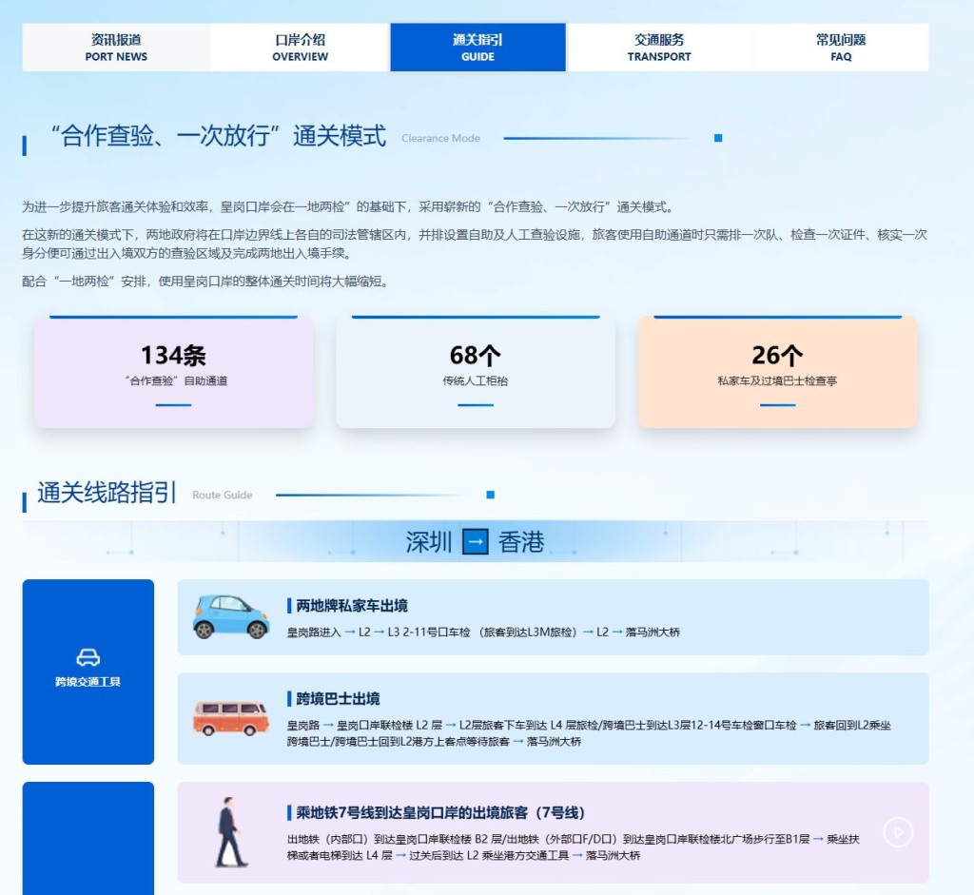Click the sentence 配合“一地两检”安排
974x895 pixels.
tap(208, 282)
